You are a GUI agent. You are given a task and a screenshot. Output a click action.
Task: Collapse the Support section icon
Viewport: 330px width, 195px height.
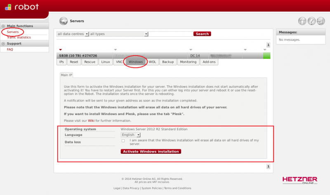[x=3, y=44]
